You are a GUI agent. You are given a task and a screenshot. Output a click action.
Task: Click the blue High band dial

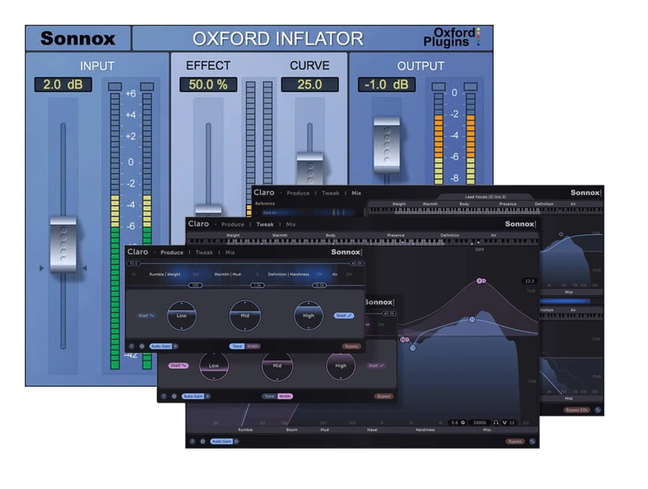tap(308, 316)
